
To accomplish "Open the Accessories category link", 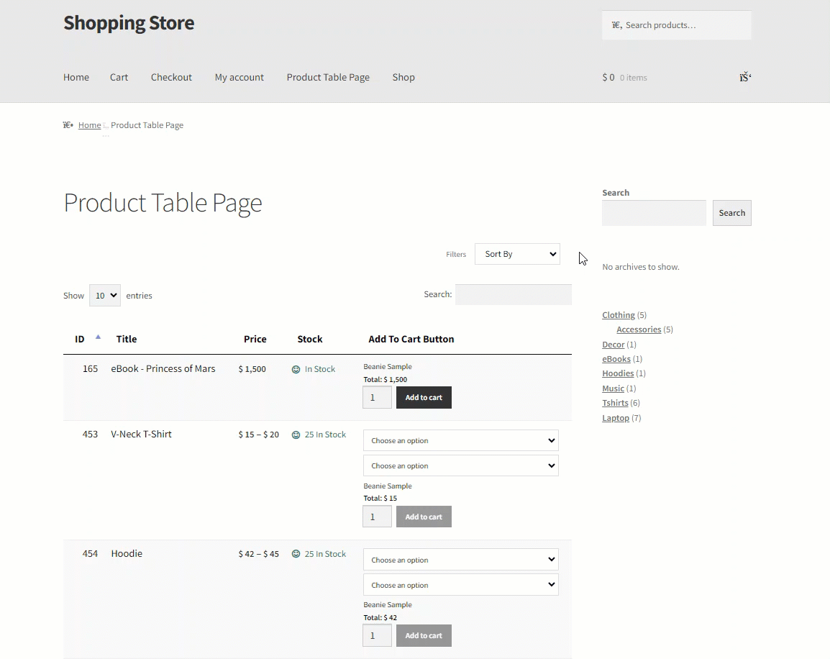I will pos(639,329).
